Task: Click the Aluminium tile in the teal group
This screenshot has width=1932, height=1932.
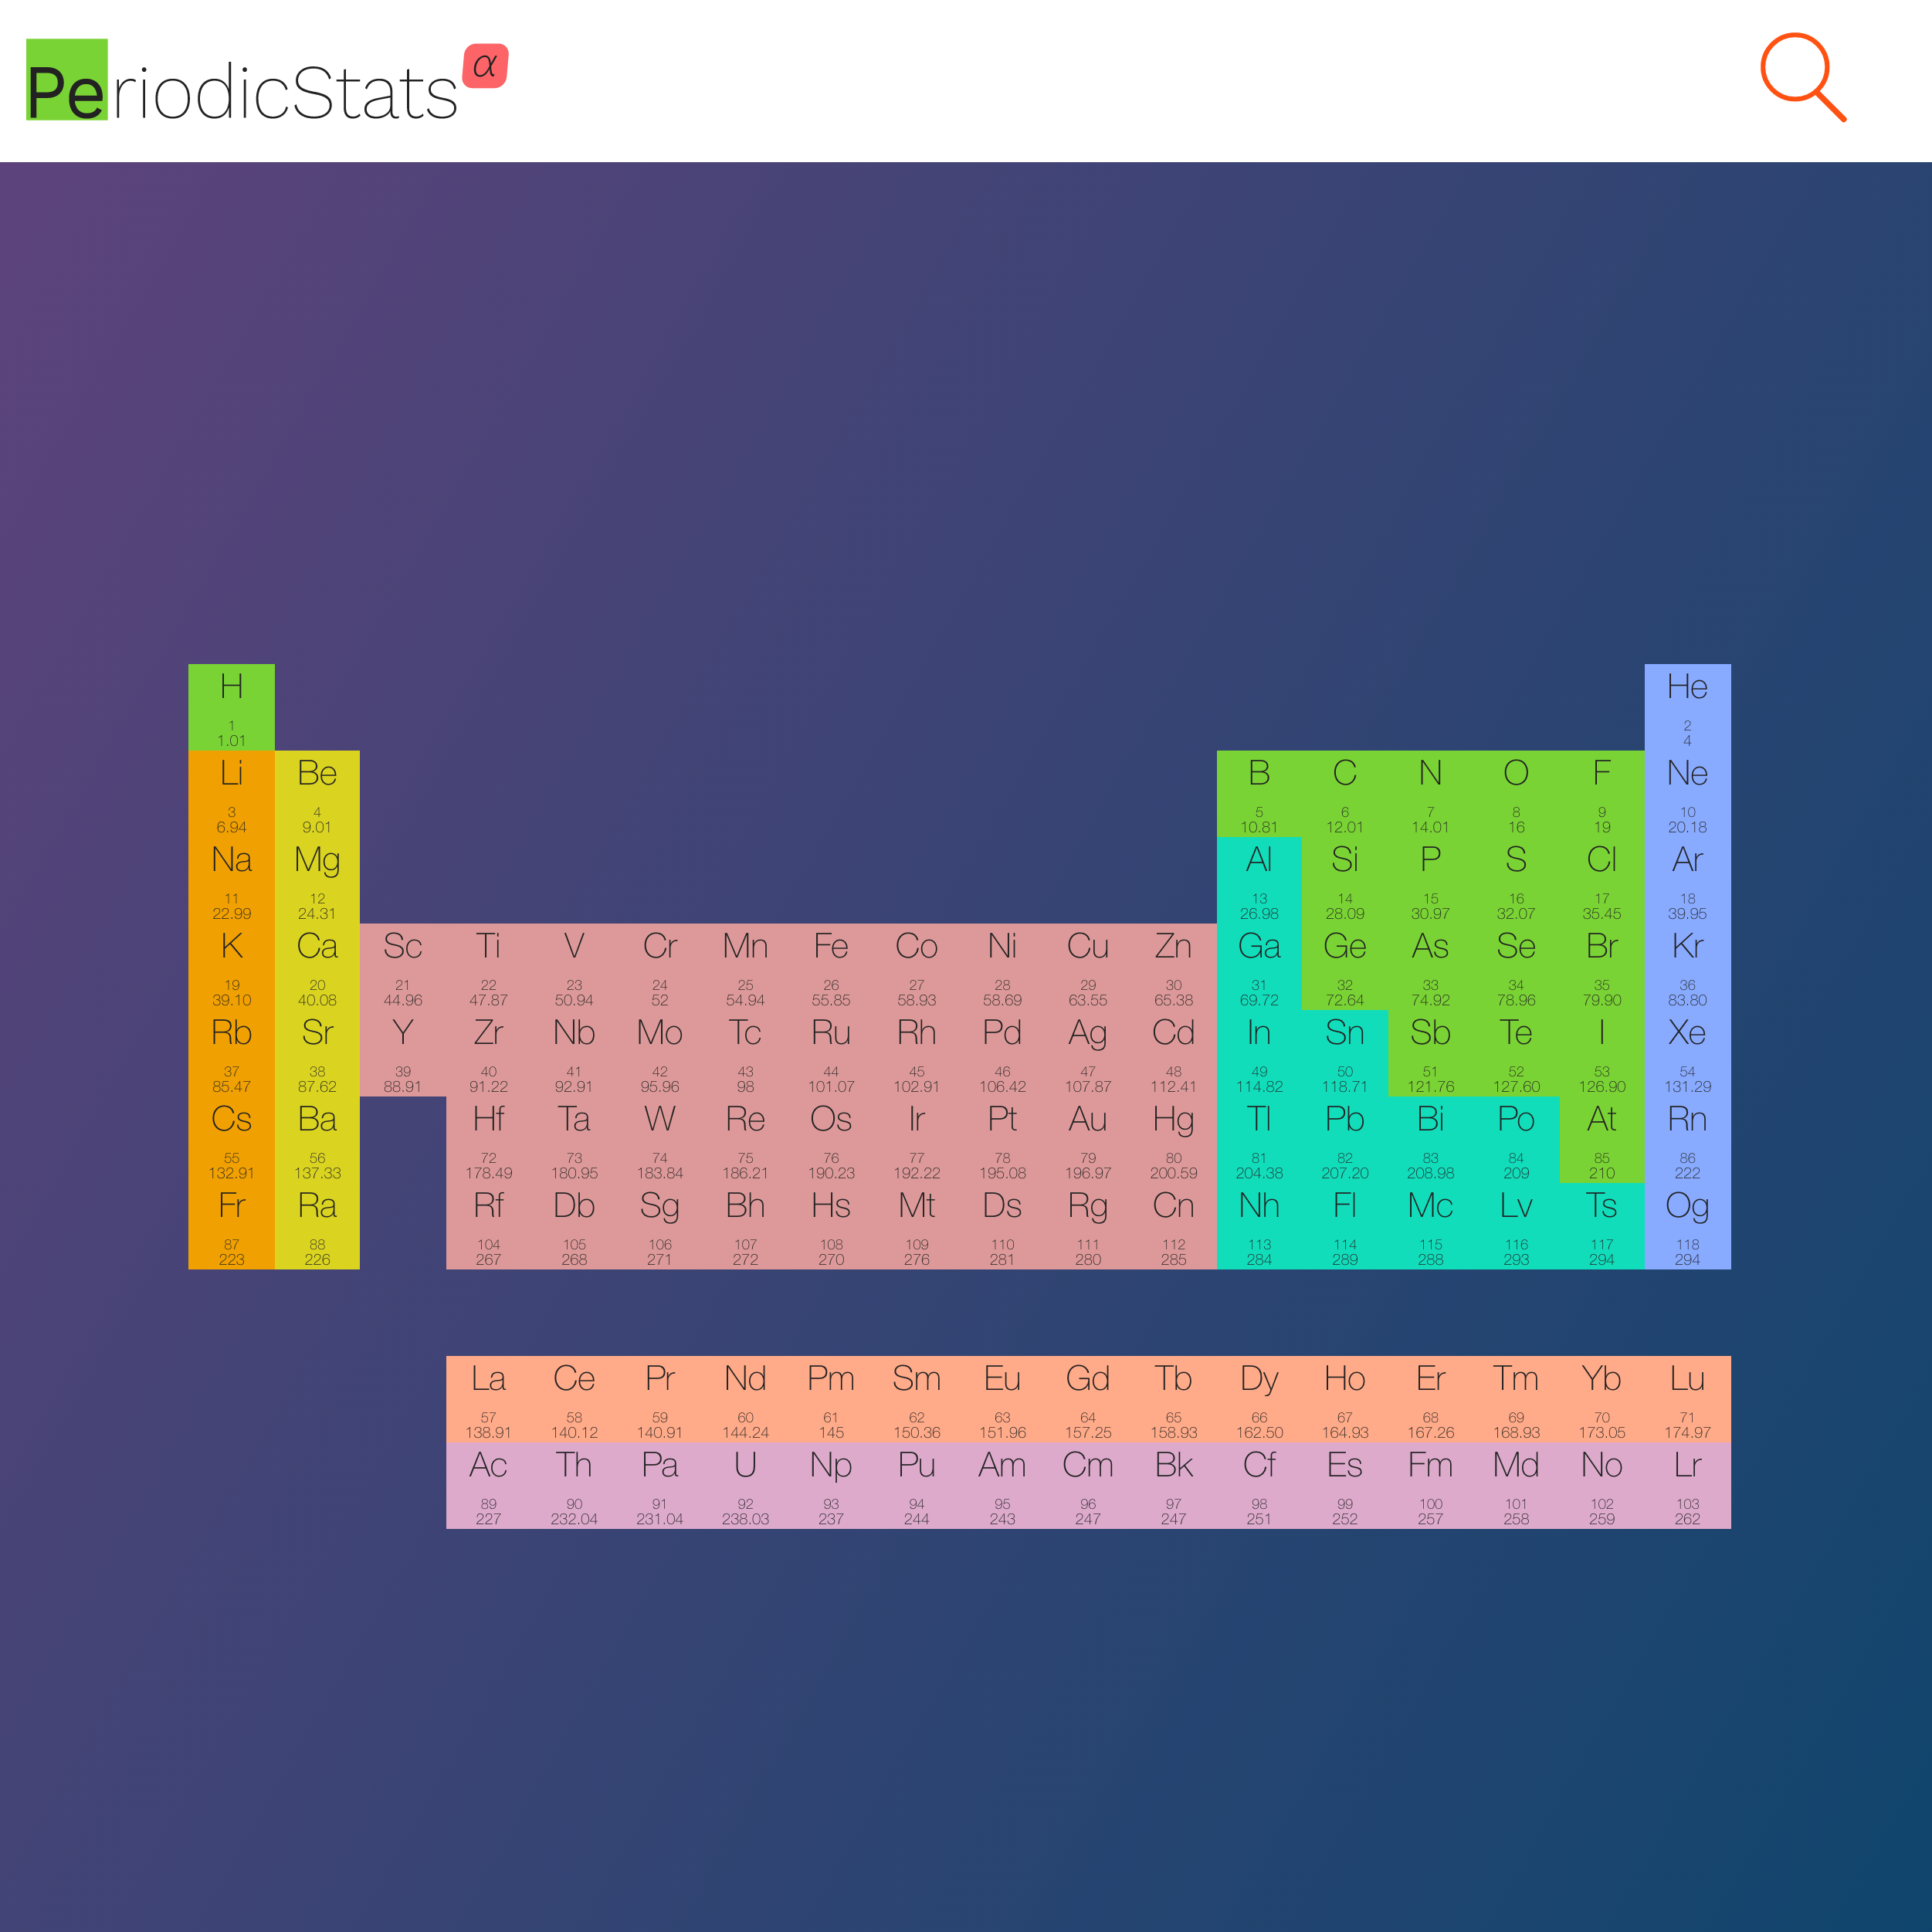Action: point(1259,878)
